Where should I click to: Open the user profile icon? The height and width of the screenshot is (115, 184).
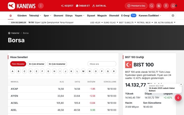166,6
